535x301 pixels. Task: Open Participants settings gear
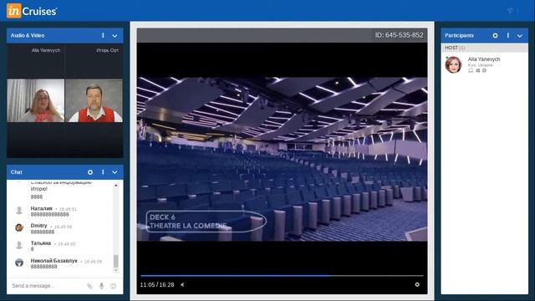tap(495, 35)
